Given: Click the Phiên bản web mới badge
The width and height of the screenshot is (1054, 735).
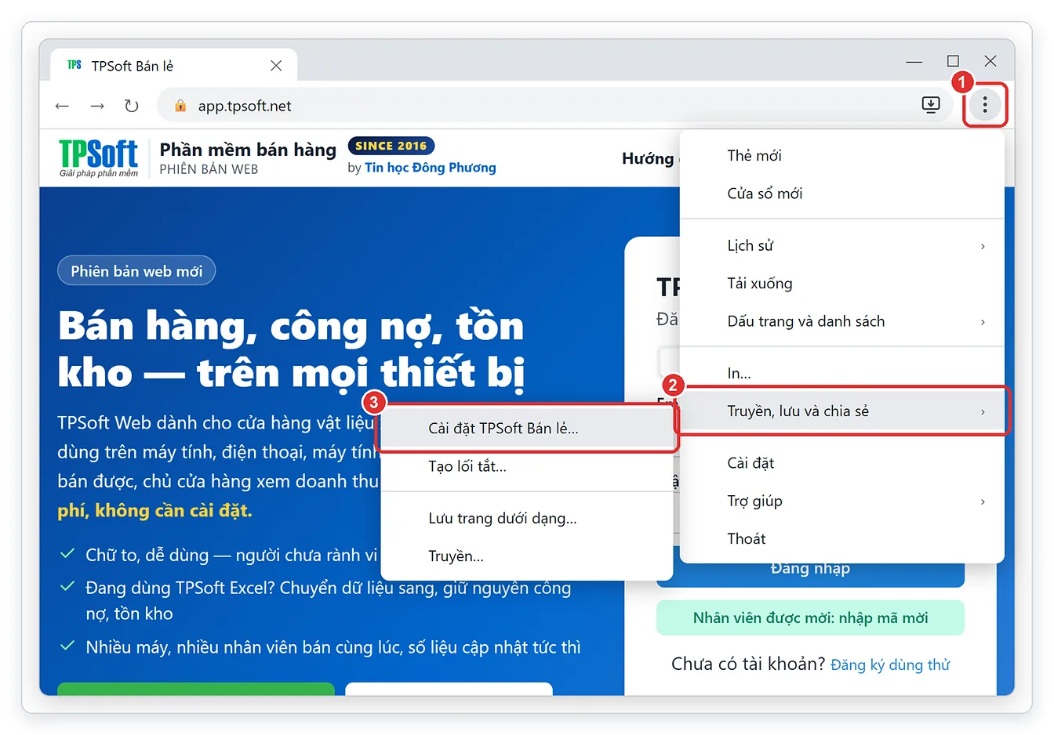Looking at the screenshot, I should pyautogui.click(x=136, y=271).
